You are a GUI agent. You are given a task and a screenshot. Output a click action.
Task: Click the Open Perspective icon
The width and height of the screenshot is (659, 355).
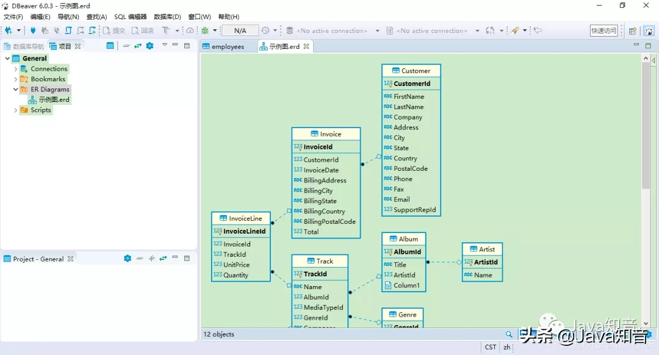pyautogui.click(x=632, y=30)
